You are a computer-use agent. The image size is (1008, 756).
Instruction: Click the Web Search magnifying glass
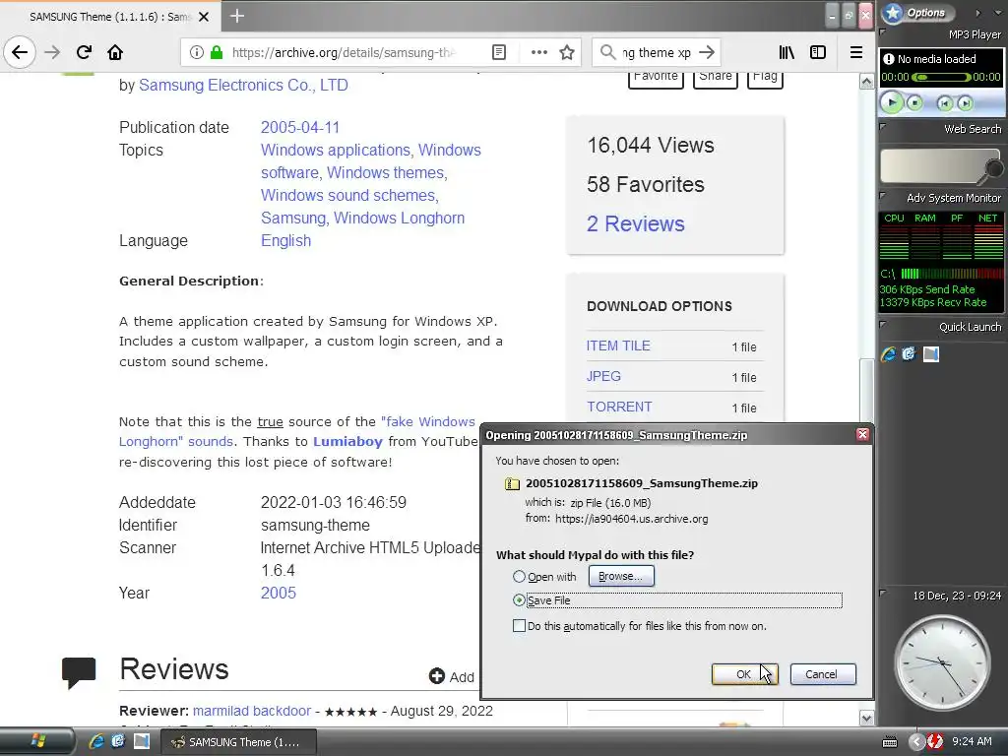point(993,170)
